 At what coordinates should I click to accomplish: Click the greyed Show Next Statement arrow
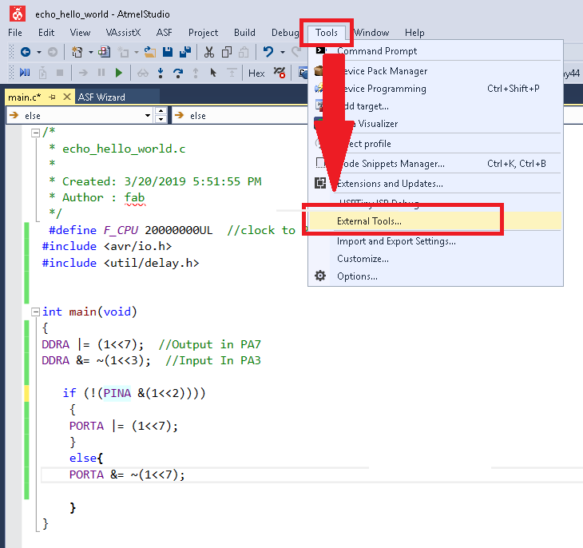tap(83, 73)
